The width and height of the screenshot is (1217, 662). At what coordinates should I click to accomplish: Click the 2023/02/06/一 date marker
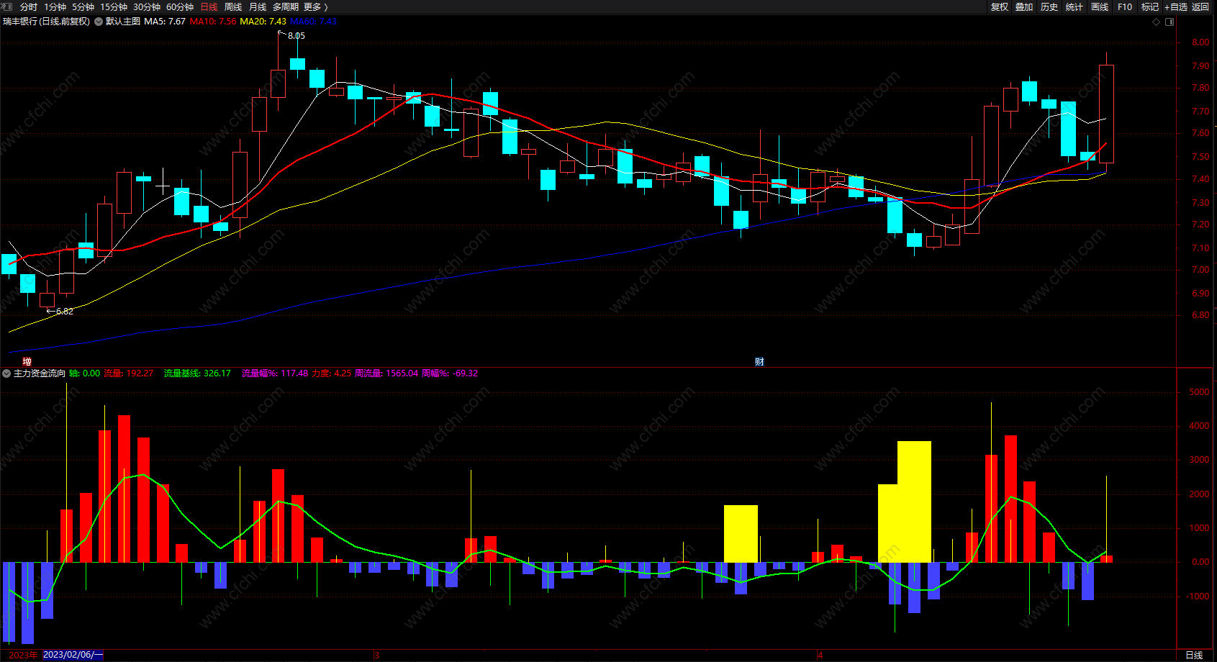73,655
